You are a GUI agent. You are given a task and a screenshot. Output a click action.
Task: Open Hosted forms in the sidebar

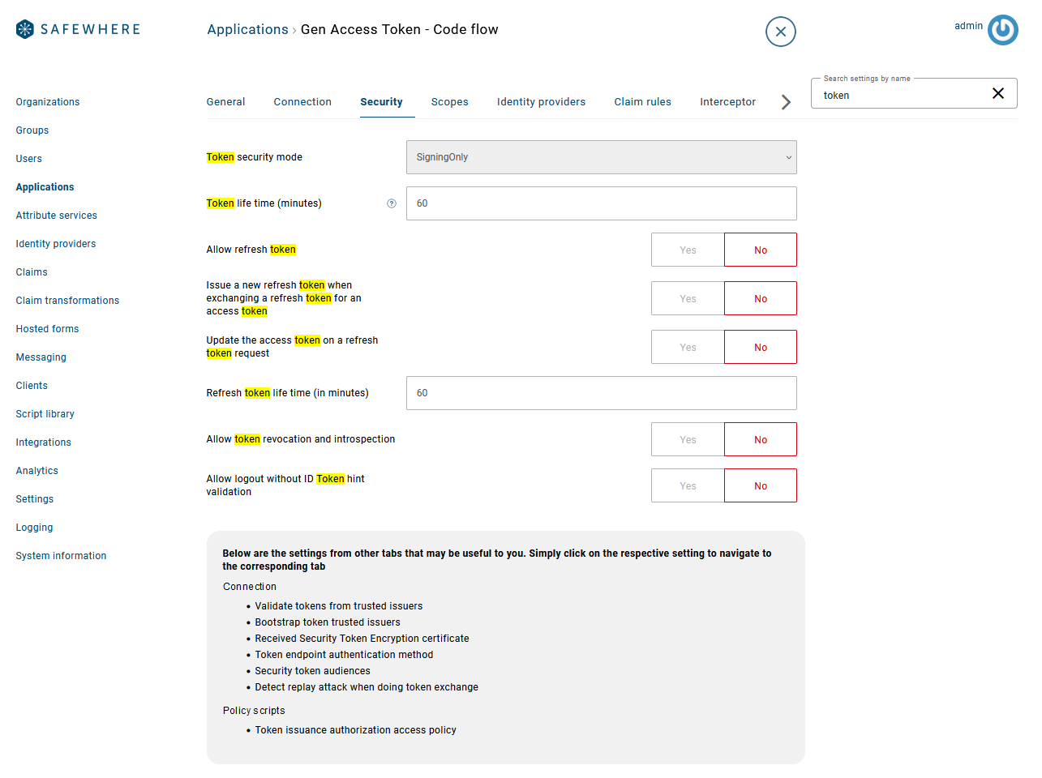click(47, 329)
